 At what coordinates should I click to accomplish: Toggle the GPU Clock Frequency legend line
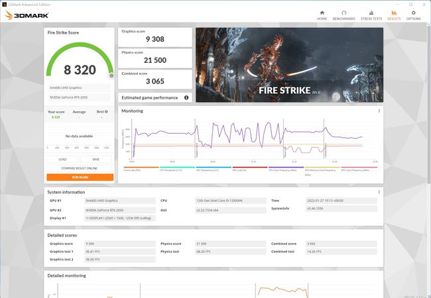pos(359,168)
